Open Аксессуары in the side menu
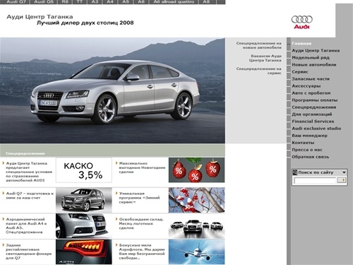Viewport: 353px width, 265px height. point(306,86)
